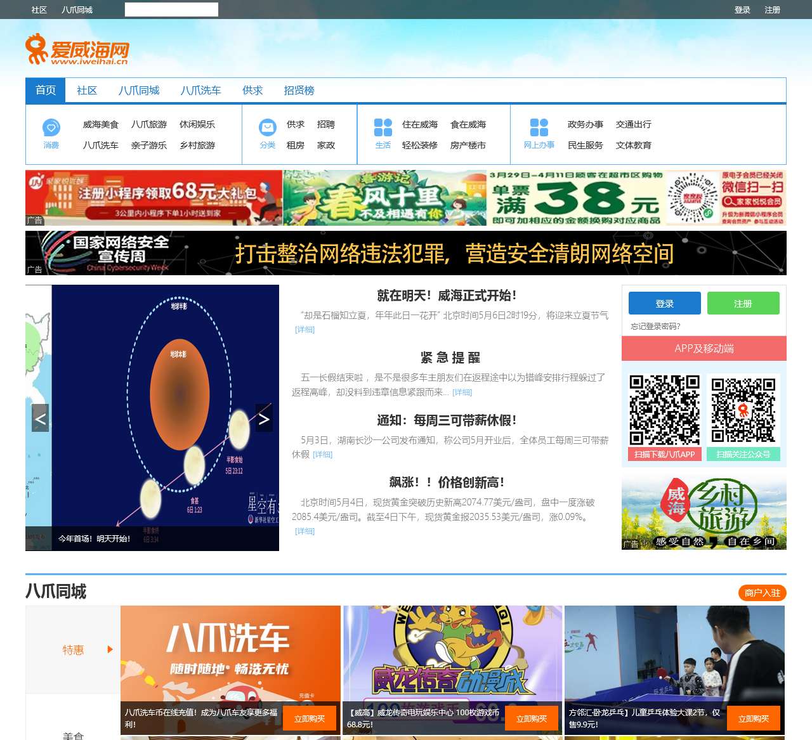The width and height of the screenshot is (812, 740).
Task: Open the 家政 link
Action: tap(326, 145)
